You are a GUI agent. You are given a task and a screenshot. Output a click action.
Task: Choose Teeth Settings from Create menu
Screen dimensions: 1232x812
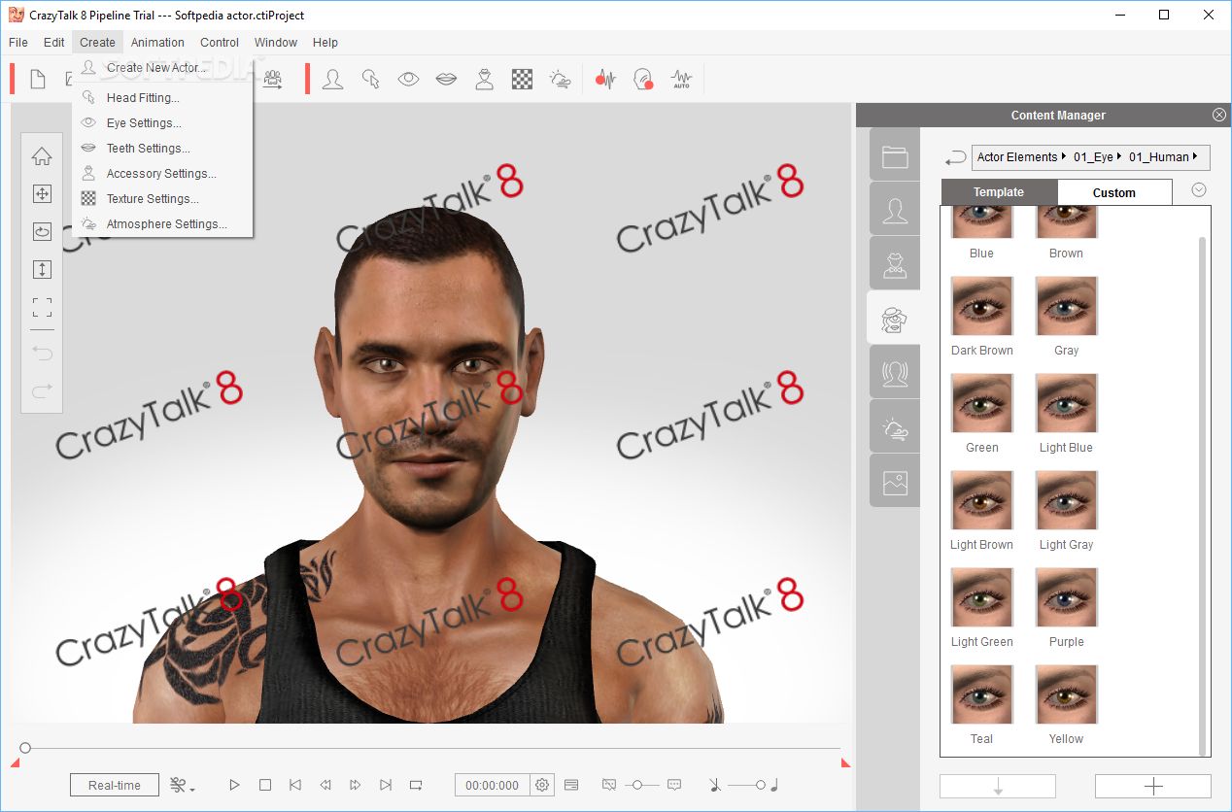pos(162,148)
